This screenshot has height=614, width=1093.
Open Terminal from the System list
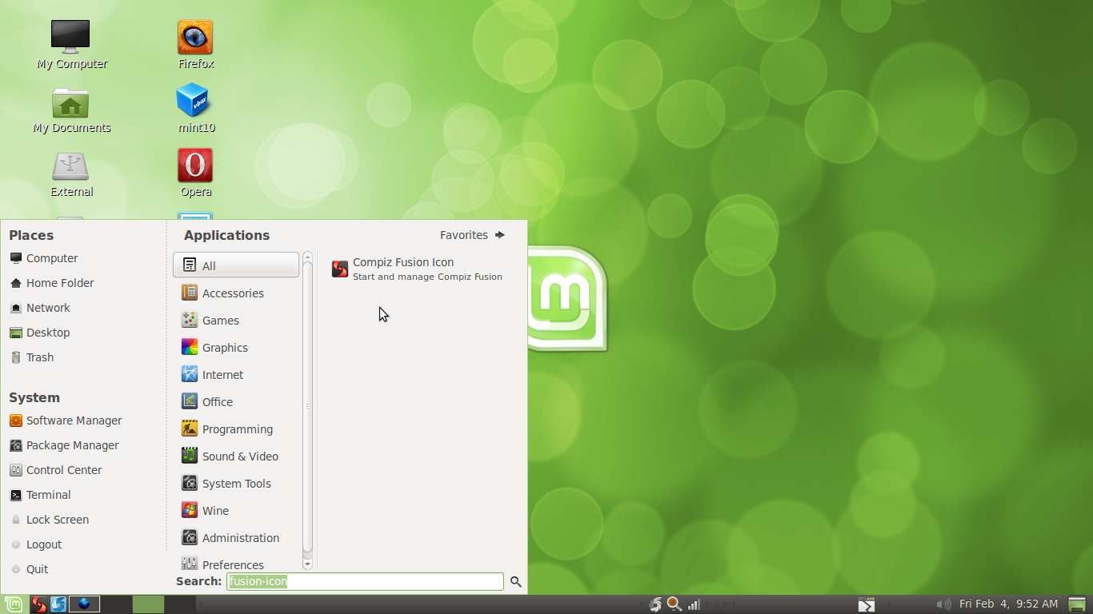pyautogui.click(x=50, y=494)
